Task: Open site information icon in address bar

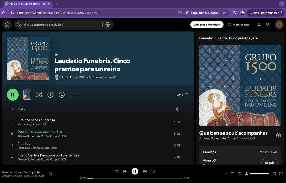Action: pos(12,13)
